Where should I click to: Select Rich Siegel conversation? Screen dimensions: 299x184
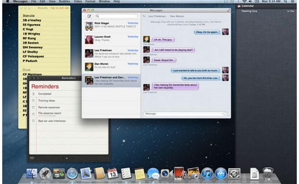click(x=111, y=26)
